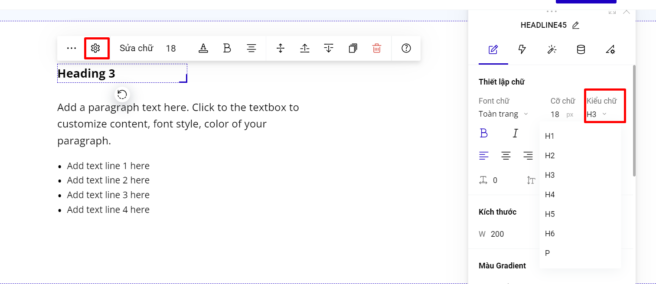Switch to the lightning bolt events tab

pyautogui.click(x=522, y=49)
